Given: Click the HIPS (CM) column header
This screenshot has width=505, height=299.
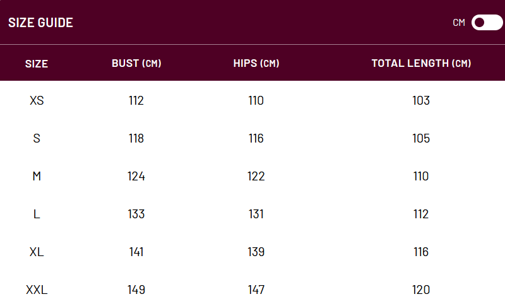Looking at the screenshot, I should [x=256, y=63].
